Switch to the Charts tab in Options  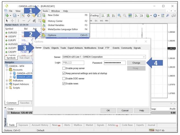pos(46,48)
